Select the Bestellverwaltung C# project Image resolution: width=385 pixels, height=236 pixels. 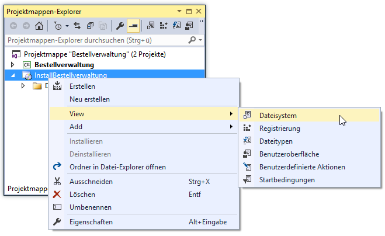pos(64,65)
